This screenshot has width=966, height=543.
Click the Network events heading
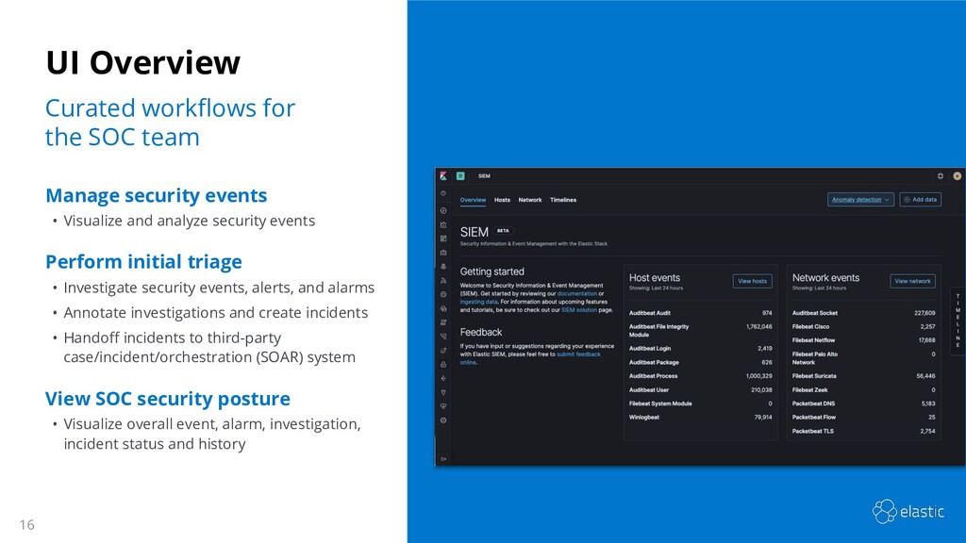coord(825,278)
